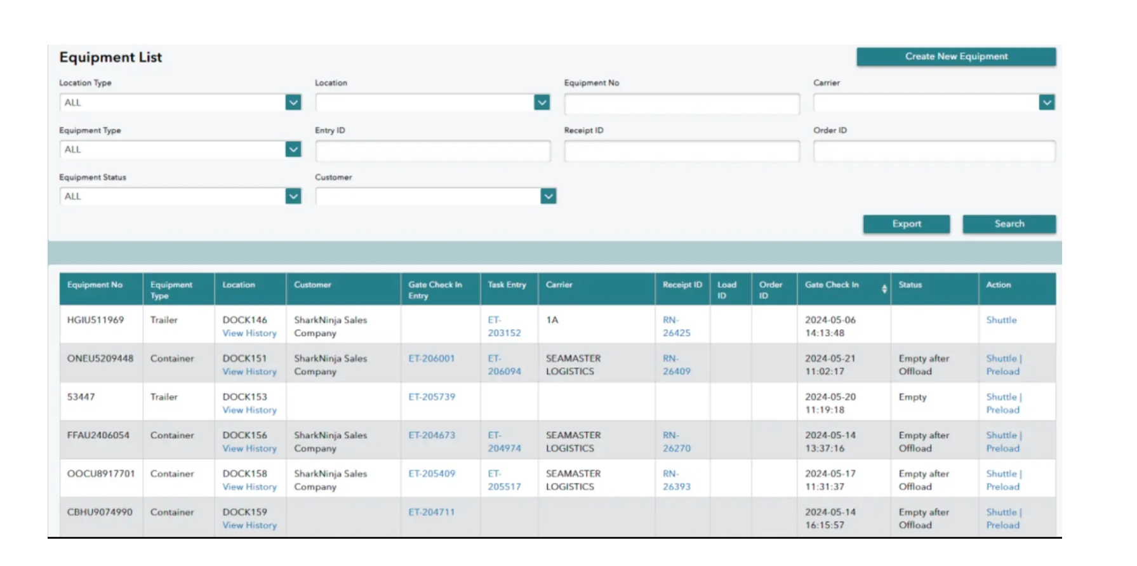Screen dimensions: 1137x566
Task: Click task entry link ET-205517
Action: (x=504, y=480)
